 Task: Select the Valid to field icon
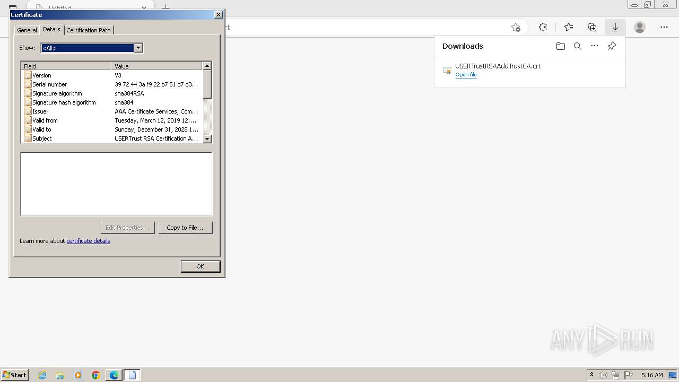click(x=28, y=129)
